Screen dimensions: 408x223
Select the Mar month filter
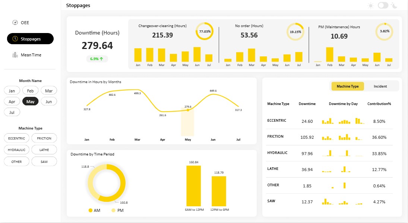(x=49, y=91)
